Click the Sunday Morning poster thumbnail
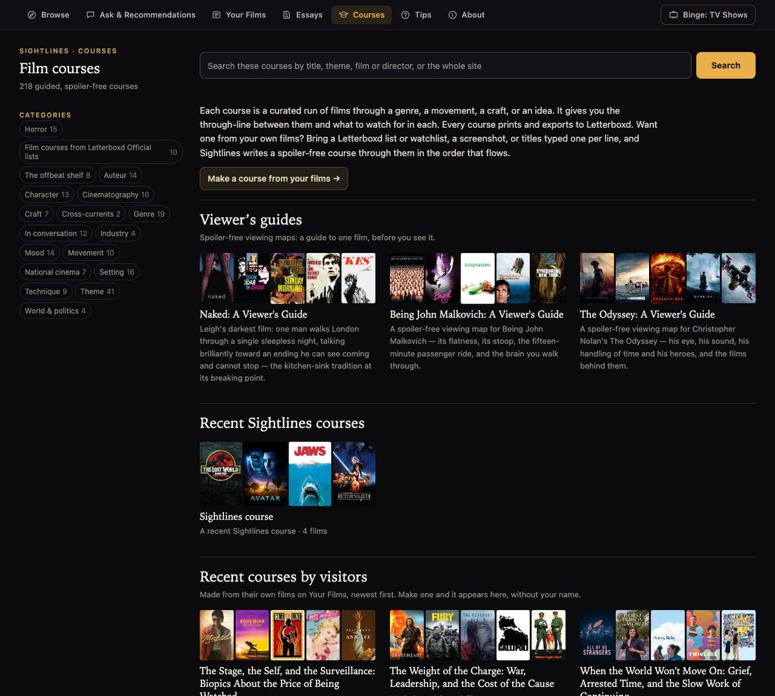The height and width of the screenshot is (696, 775). coord(287,278)
